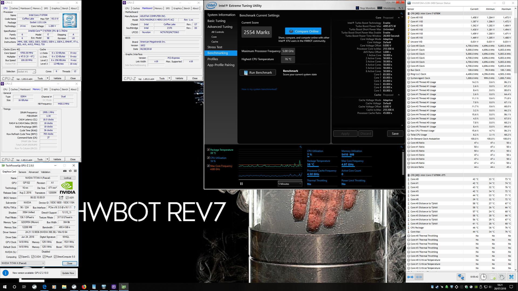
Task: Open the 5 Minutes graph duration dropdown
Action: (290, 184)
